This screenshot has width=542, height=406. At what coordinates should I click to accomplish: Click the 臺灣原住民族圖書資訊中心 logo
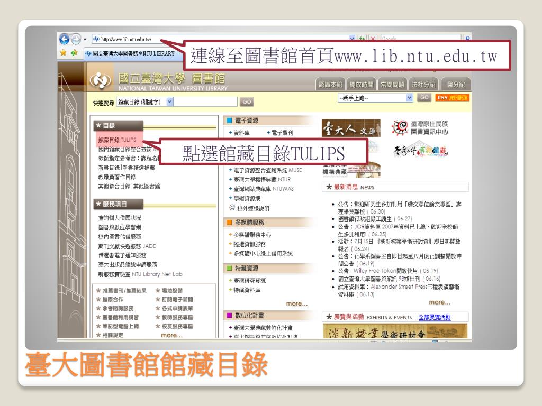420,128
